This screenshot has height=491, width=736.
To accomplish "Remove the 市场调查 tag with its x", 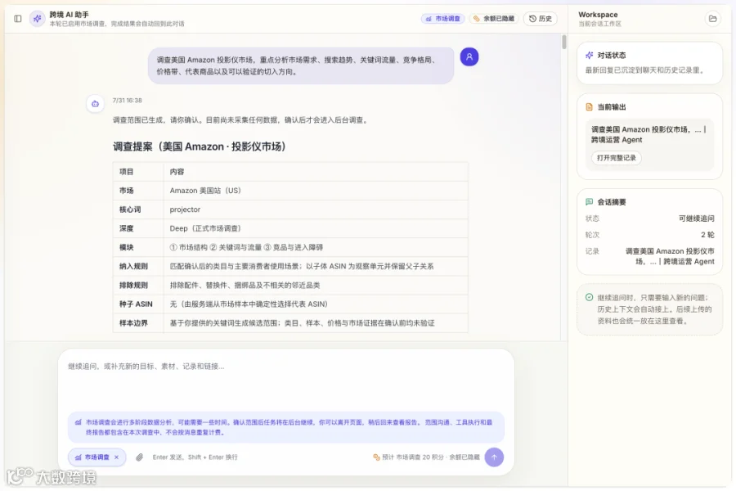I will 116,457.
